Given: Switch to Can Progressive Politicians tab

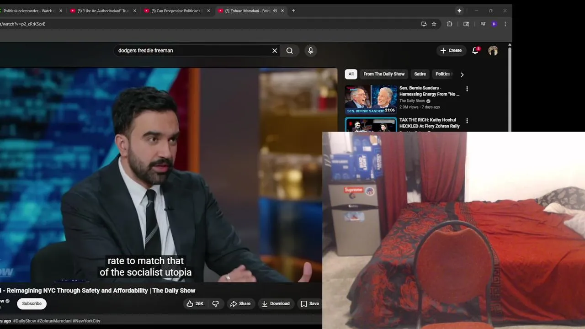Looking at the screenshot, I should click(177, 11).
